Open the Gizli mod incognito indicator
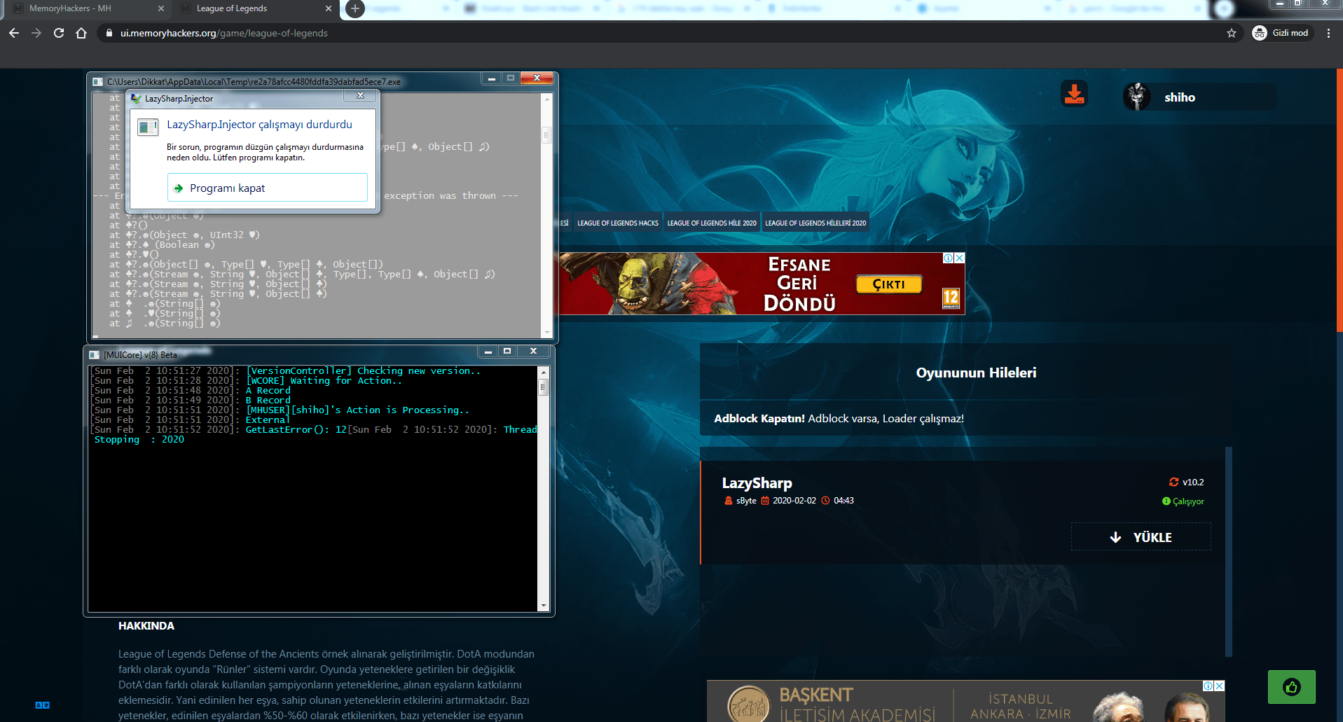Viewport: 1343px width, 722px height. (x=1281, y=33)
